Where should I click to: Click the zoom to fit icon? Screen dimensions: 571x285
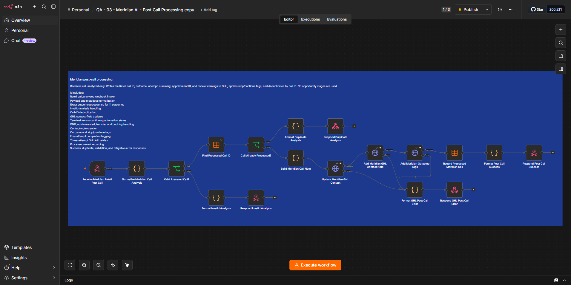pos(70,265)
